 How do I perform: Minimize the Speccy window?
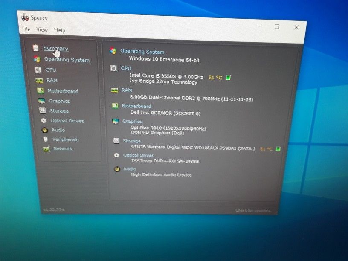[x=258, y=26]
